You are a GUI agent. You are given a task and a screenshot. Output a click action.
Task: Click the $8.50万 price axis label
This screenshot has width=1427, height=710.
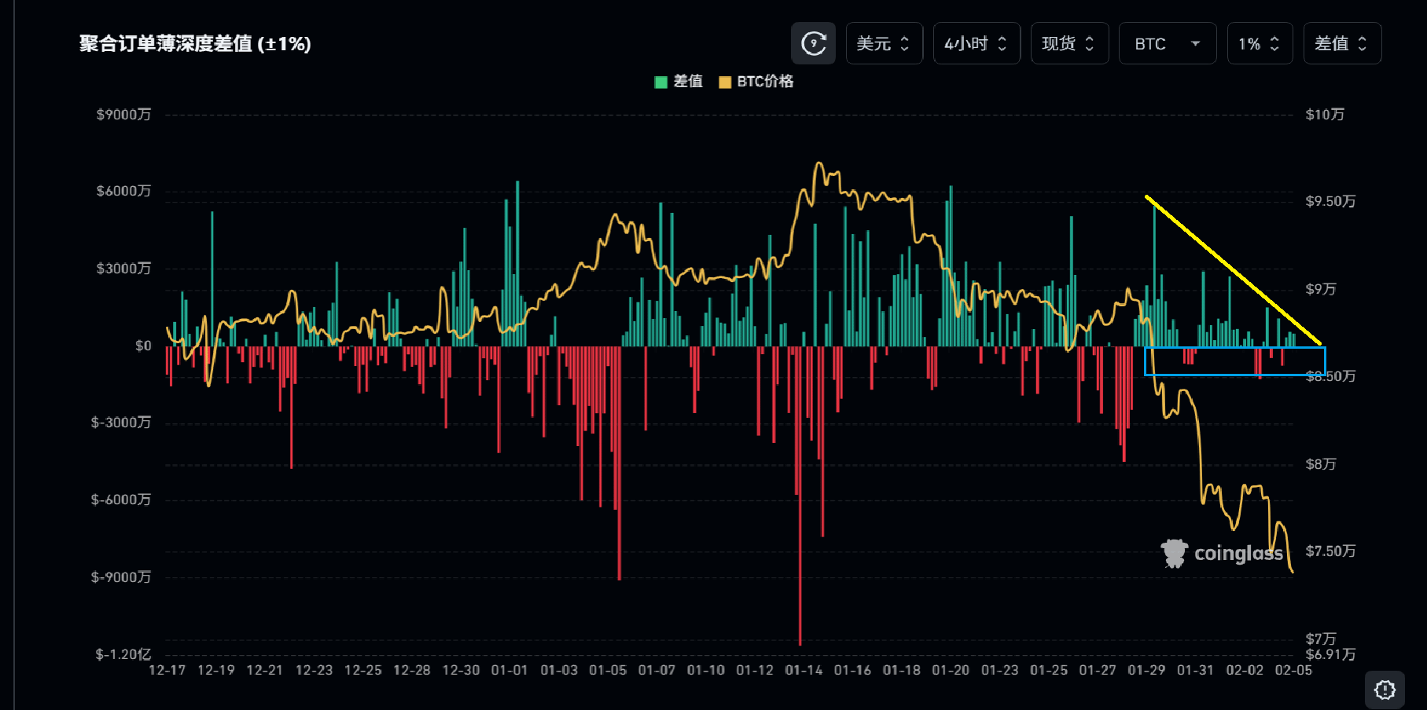1330,376
